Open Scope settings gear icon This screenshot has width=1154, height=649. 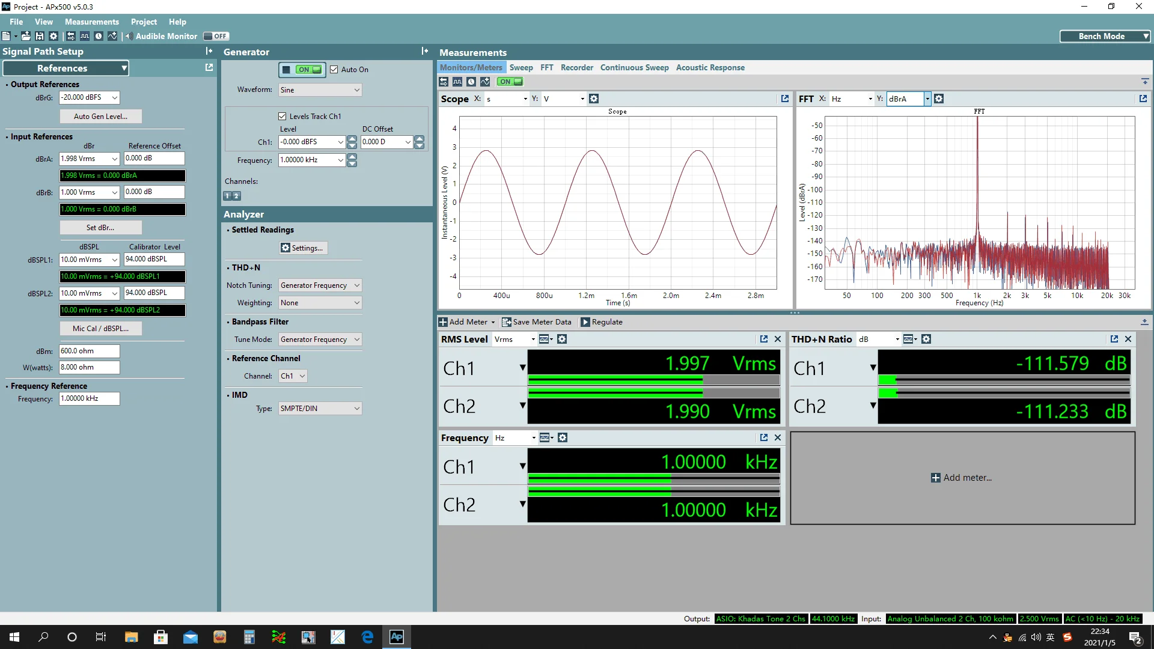coord(594,99)
